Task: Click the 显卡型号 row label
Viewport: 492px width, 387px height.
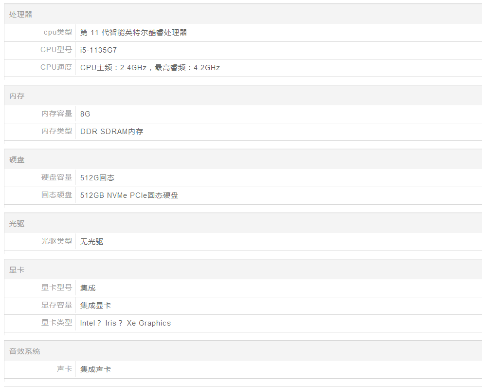Action: [56, 288]
